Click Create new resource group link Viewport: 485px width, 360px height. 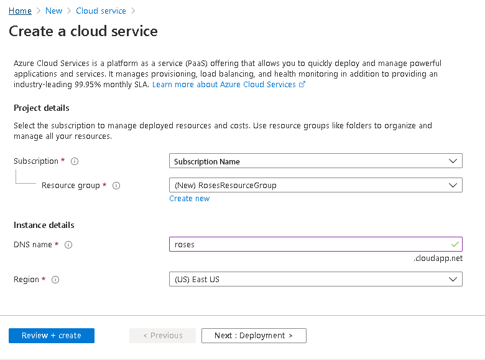[189, 198]
